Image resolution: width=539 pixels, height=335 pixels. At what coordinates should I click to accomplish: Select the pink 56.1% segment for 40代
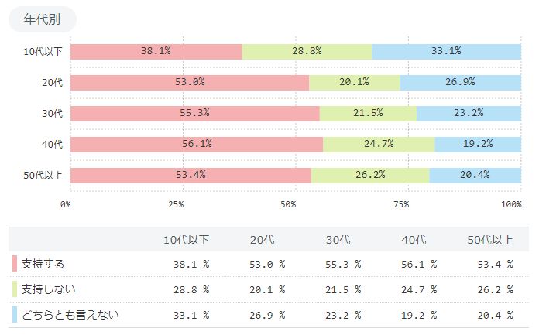pyautogui.click(x=197, y=145)
